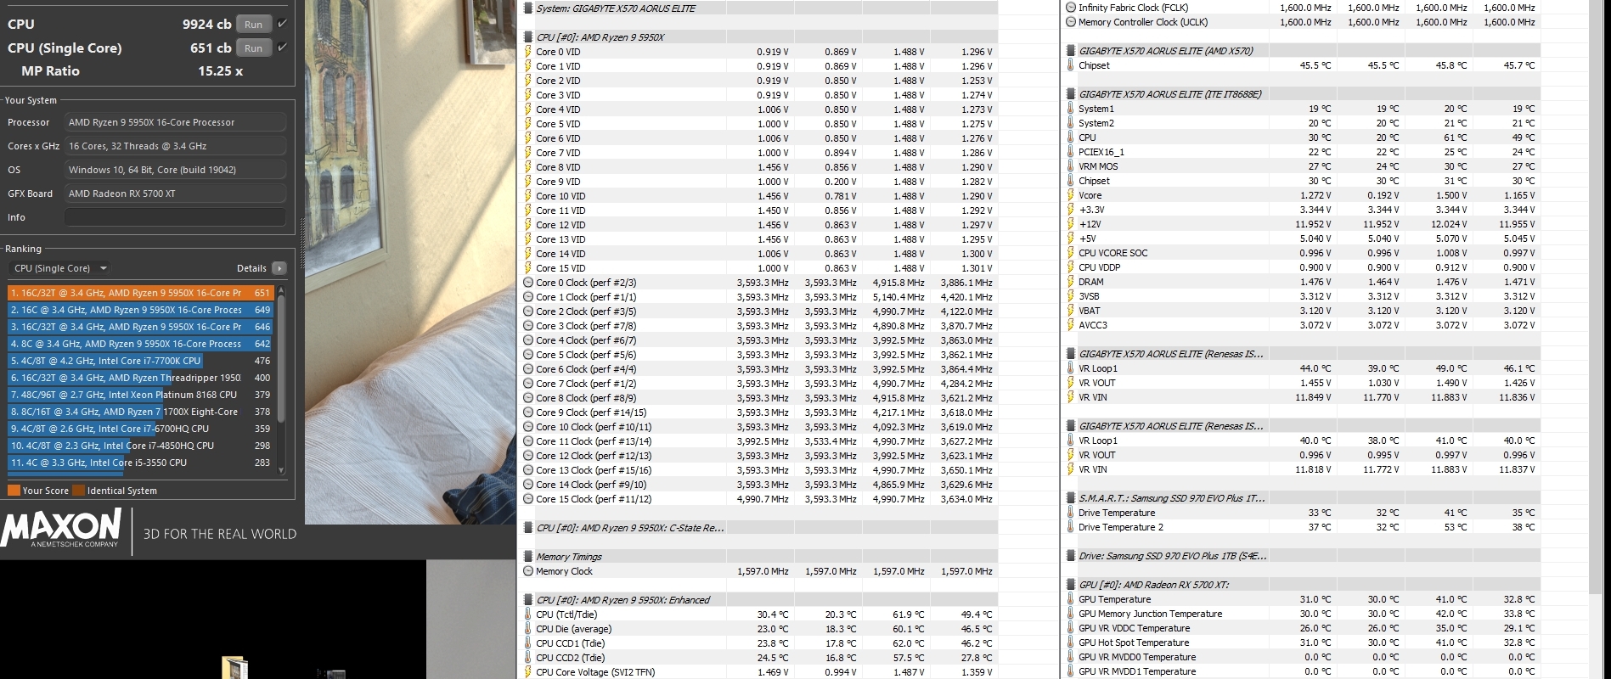Click the voltage icon of Core 8 VID
1611x679 pixels.
click(x=528, y=167)
